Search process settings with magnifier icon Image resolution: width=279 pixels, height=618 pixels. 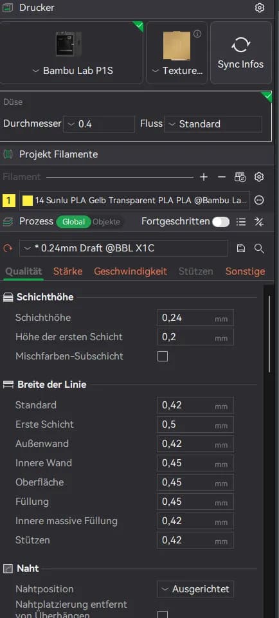pyautogui.click(x=259, y=248)
